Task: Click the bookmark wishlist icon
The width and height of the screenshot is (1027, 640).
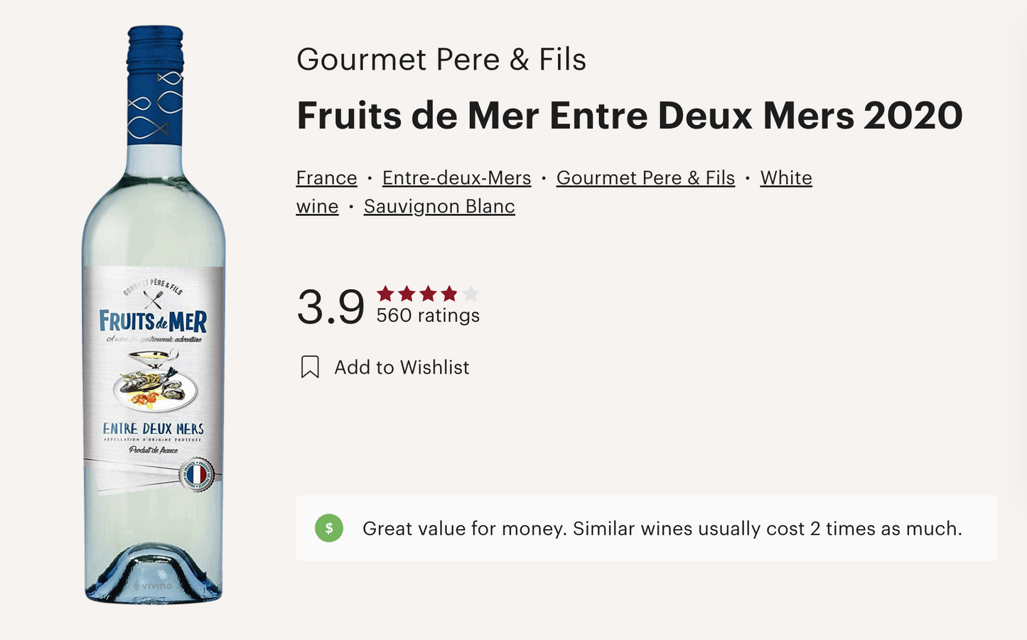Action: (x=310, y=367)
